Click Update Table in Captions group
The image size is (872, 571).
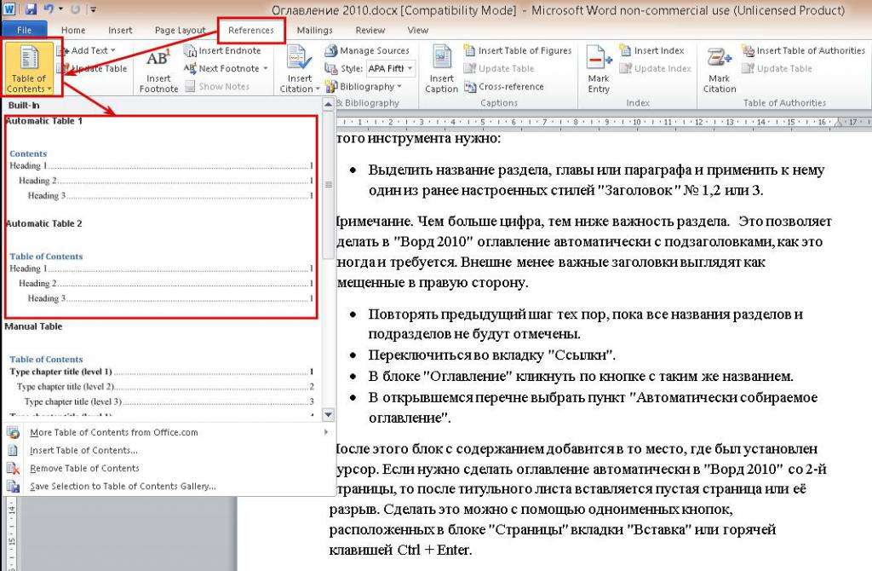click(499, 68)
